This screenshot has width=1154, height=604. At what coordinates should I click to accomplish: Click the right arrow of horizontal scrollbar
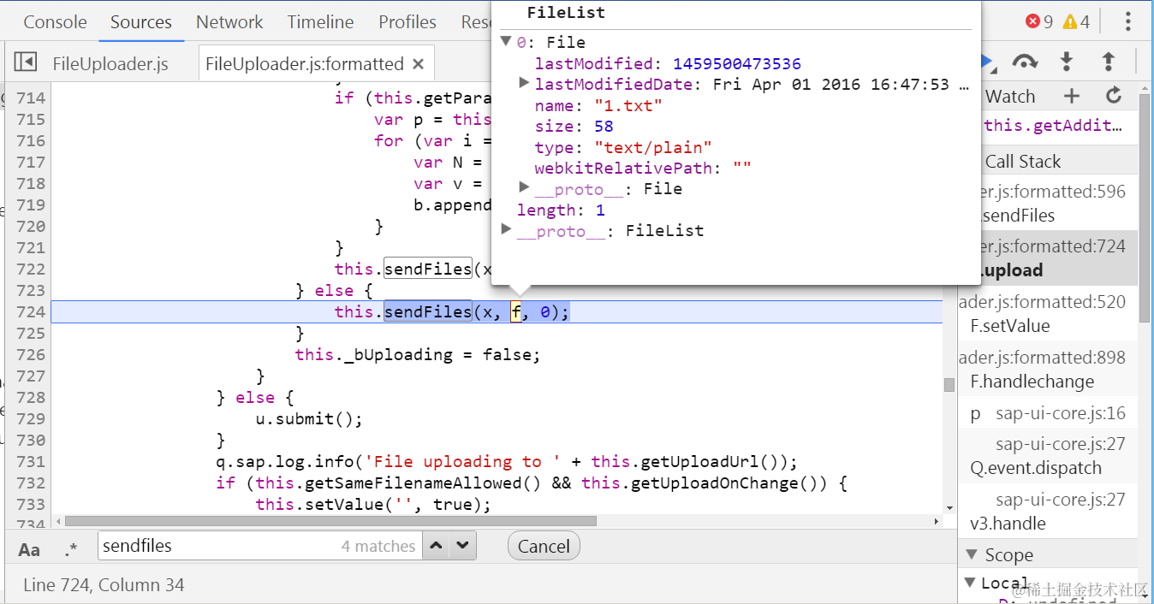[x=937, y=520]
